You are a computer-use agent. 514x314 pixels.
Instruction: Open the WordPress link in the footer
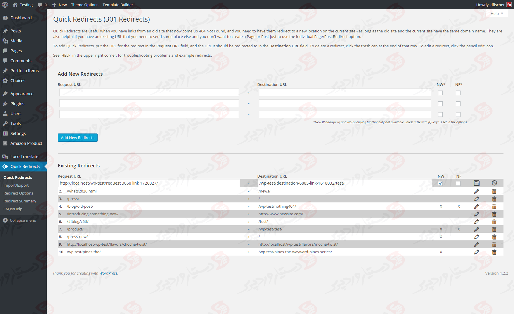click(108, 273)
